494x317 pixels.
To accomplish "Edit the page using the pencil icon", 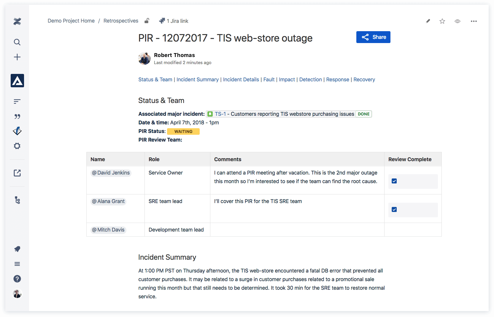I will point(428,21).
